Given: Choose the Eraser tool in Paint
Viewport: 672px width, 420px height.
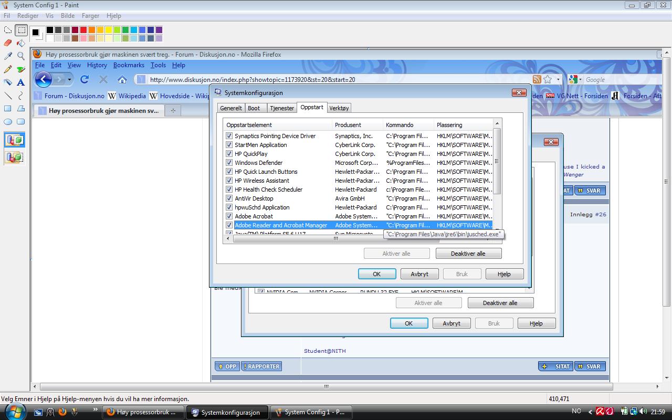Looking at the screenshot, I should tap(8, 43).
